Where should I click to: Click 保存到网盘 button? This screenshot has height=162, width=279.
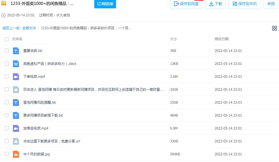186,4
